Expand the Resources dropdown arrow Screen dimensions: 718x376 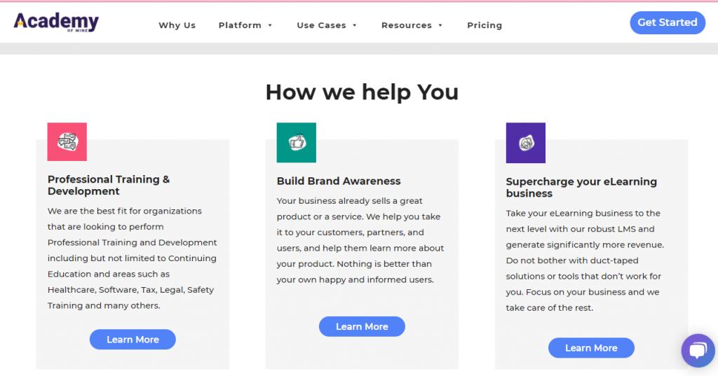[x=440, y=26]
